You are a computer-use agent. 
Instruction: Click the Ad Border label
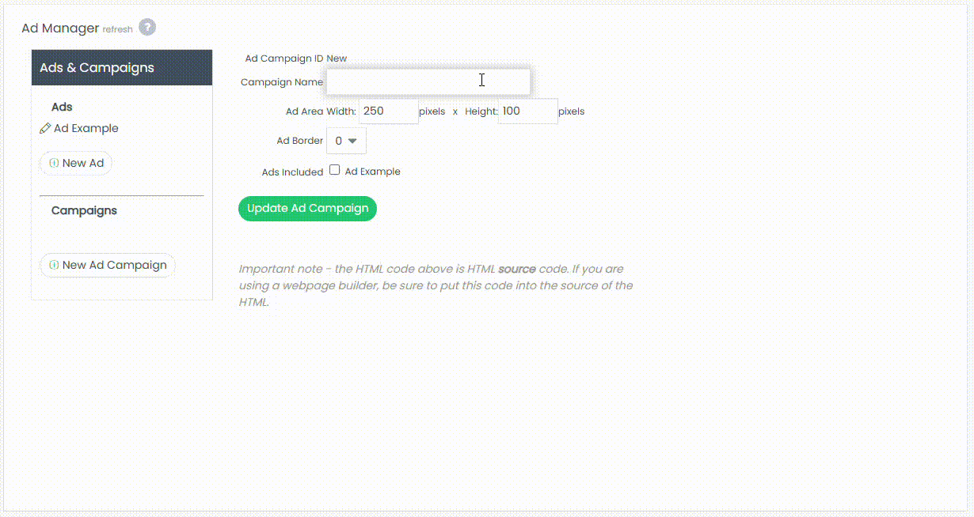[x=299, y=141]
